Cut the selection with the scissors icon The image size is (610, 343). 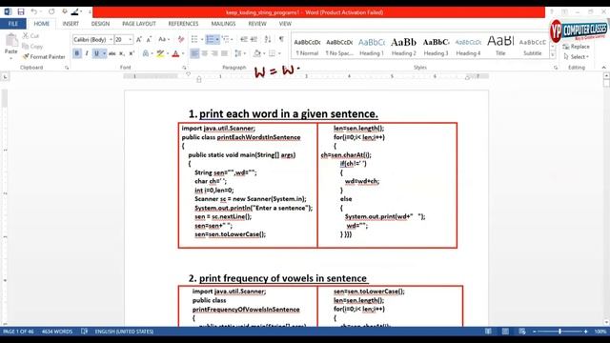(x=30, y=36)
